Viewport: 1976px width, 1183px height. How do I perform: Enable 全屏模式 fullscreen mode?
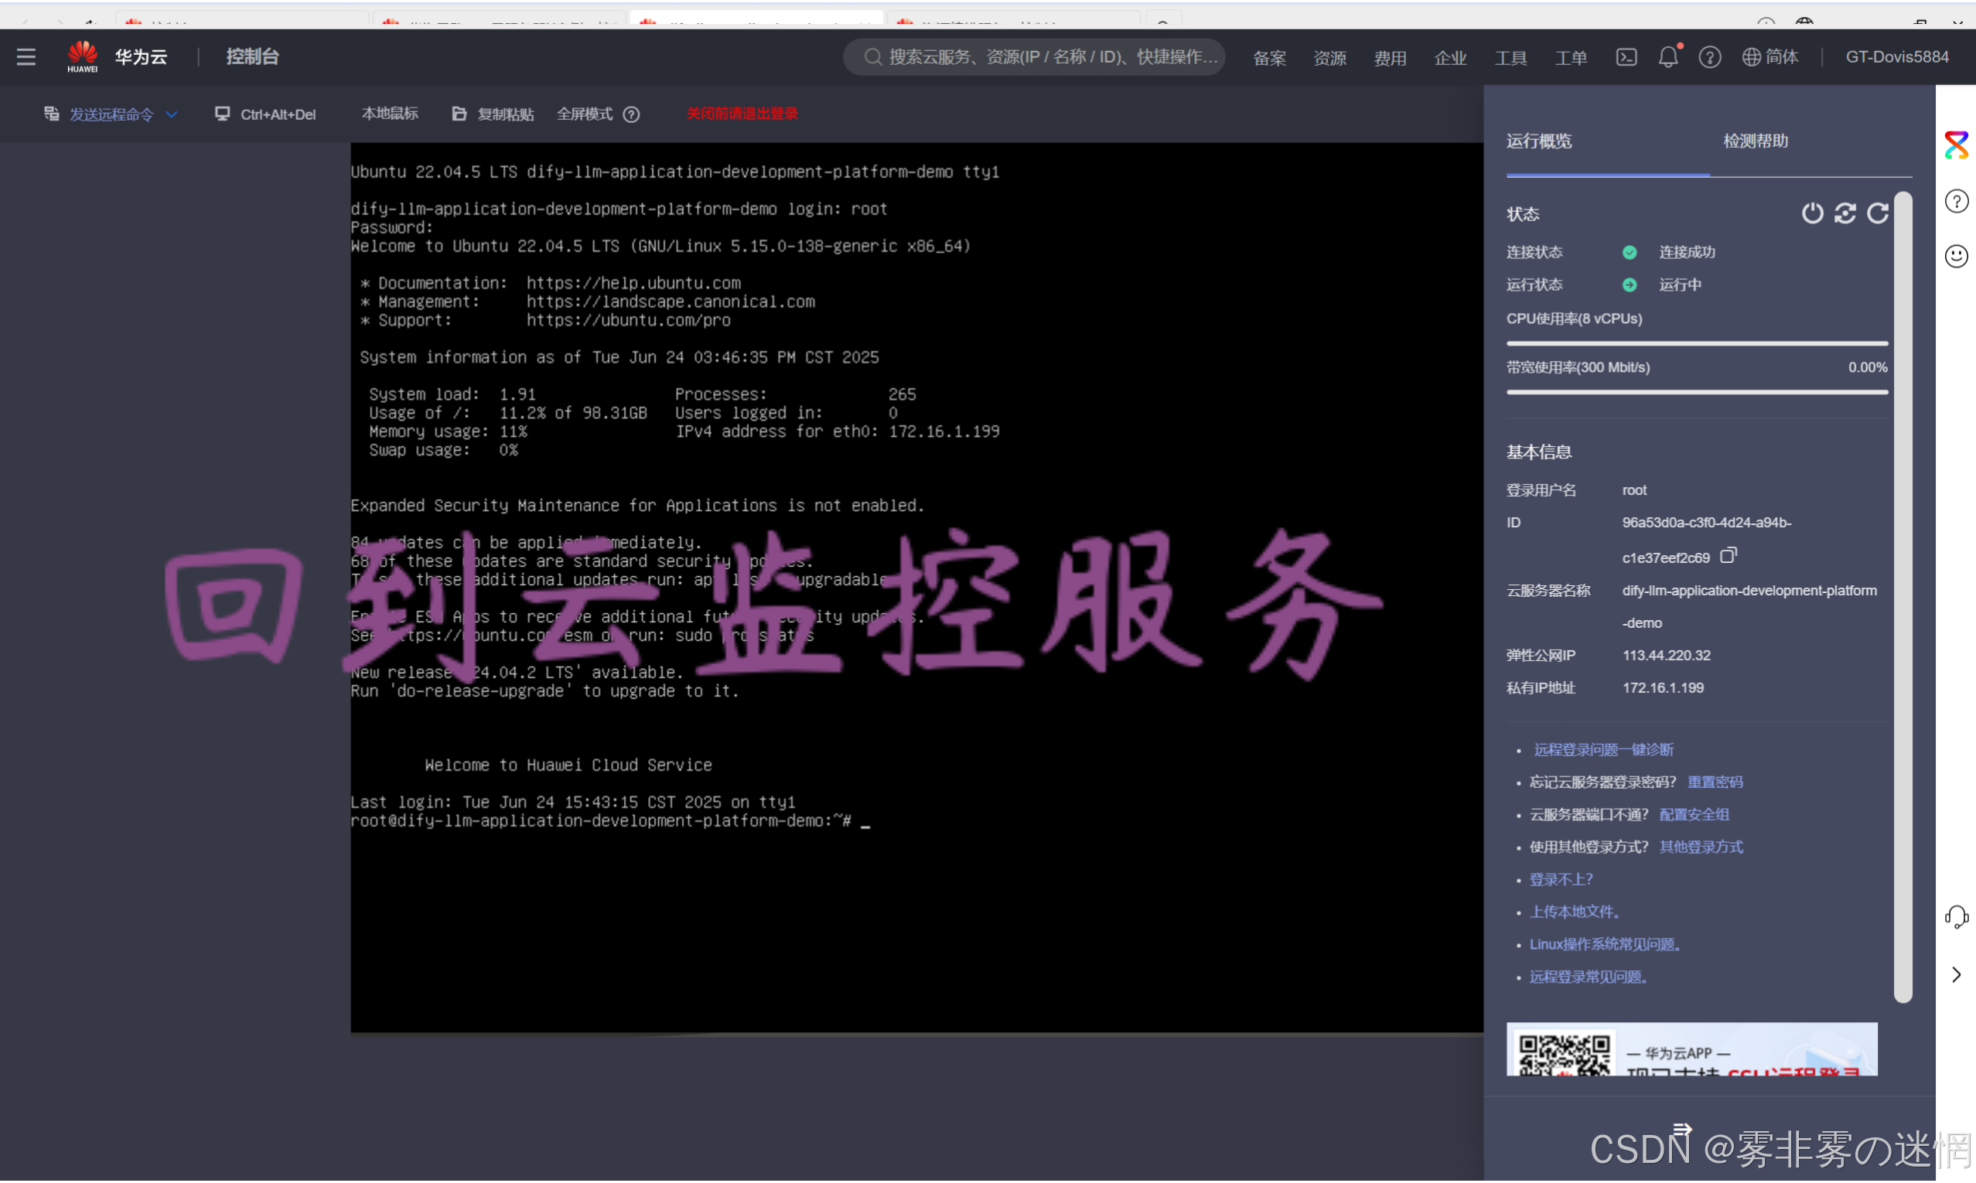[x=584, y=114]
